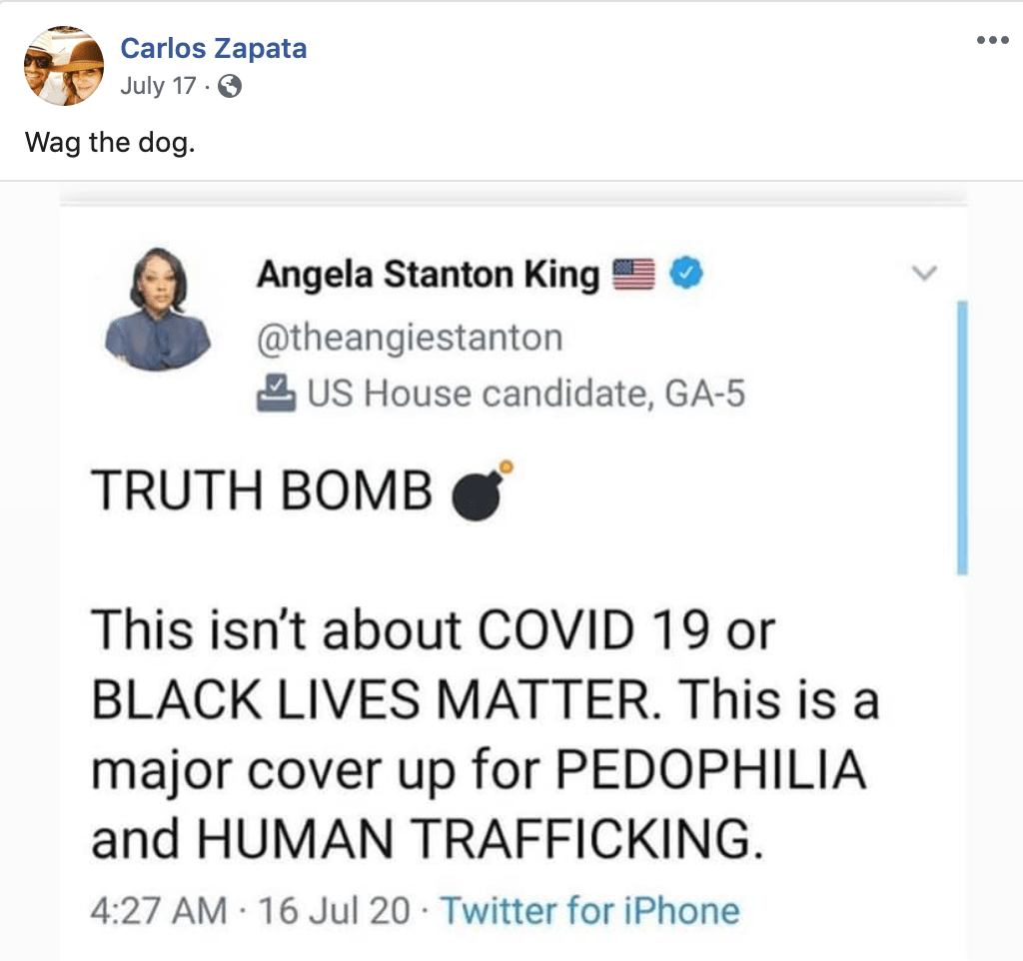
Task: Open the Twitter for iPhone link
Action: coord(589,910)
